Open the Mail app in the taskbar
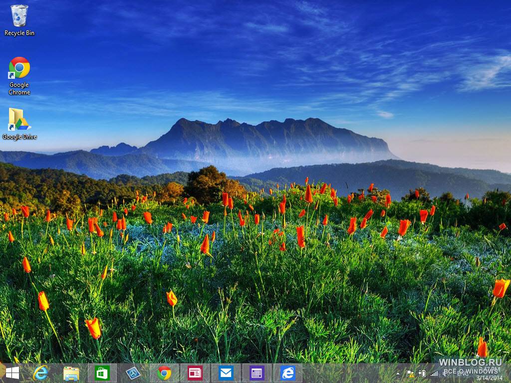 pyautogui.click(x=226, y=373)
